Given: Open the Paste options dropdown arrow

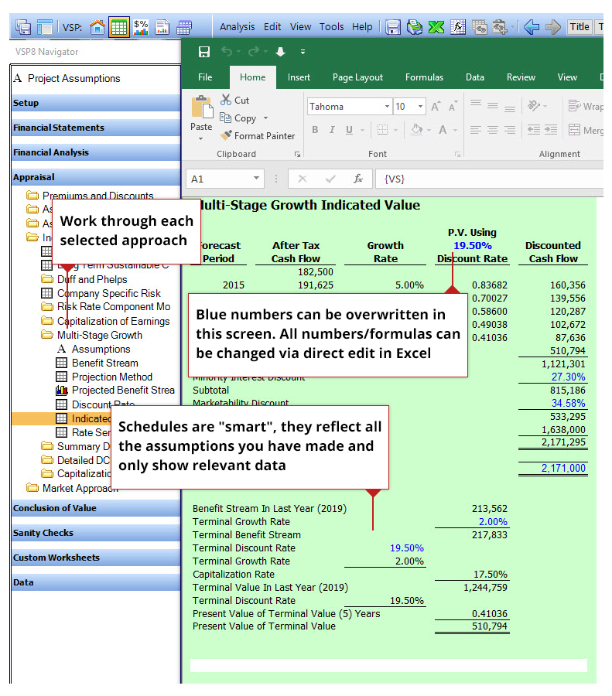Looking at the screenshot, I should (201, 139).
